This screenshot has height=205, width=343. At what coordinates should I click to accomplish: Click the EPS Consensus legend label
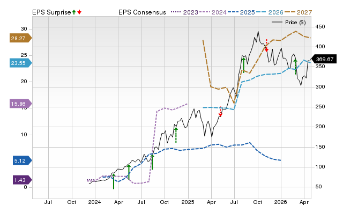pyautogui.click(x=142, y=12)
